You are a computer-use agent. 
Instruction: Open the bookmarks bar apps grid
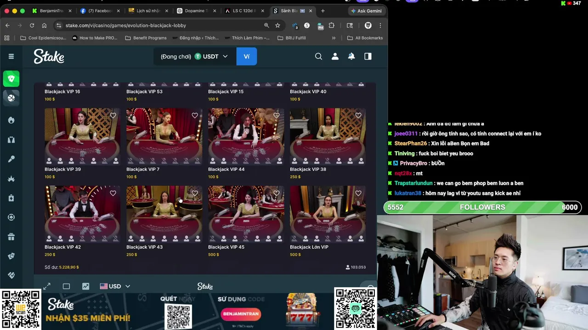coord(6,38)
